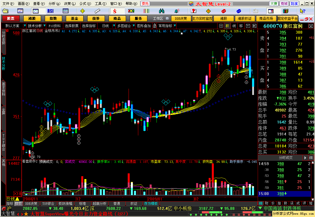Image resolution: width=315 pixels, height=217 pixels.
Task: Click the skip-to-end arrow icon above the chart
Action: (x=255, y=26)
